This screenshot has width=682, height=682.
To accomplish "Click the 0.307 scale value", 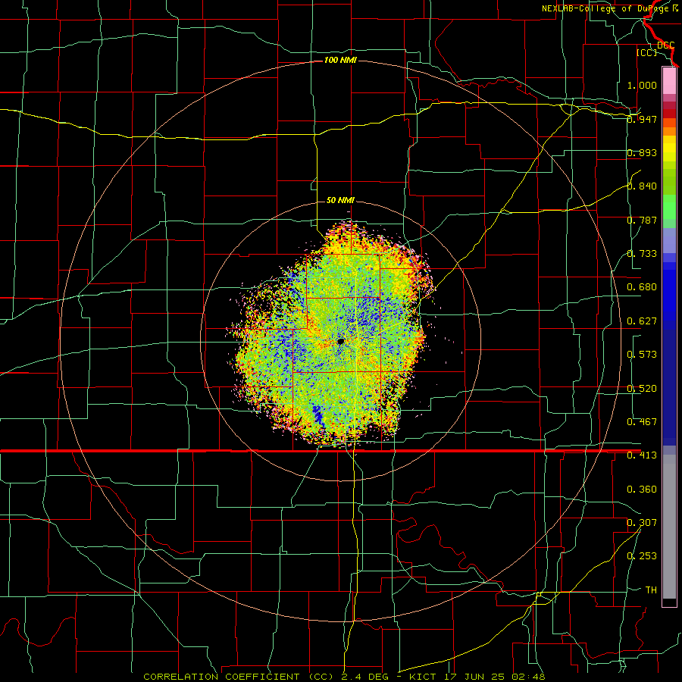I will [642, 523].
